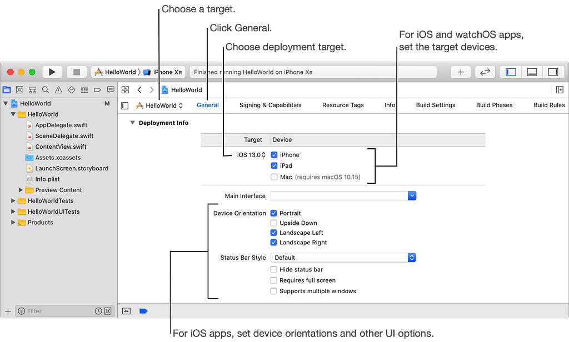
Task: Show the Inspectors panel
Action: click(x=553, y=72)
